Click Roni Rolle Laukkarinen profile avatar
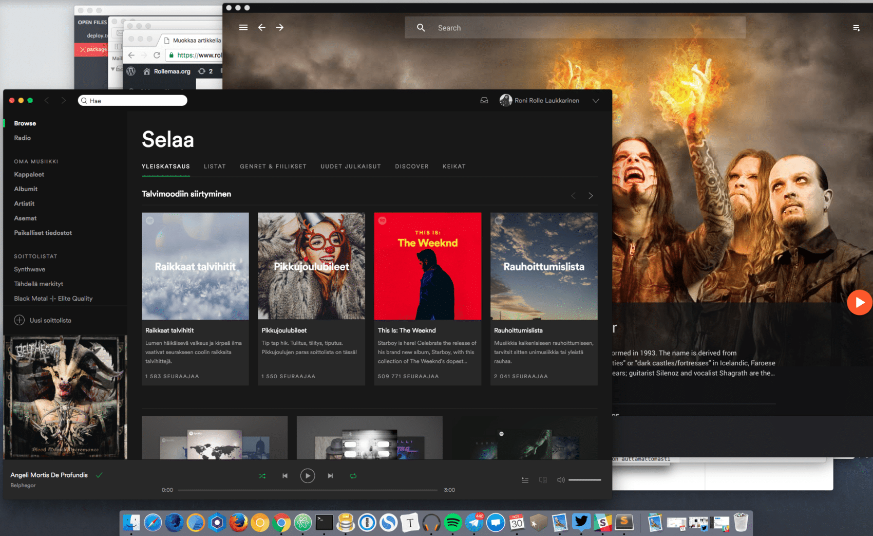The height and width of the screenshot is (536, 873). [x=506, y=100]
